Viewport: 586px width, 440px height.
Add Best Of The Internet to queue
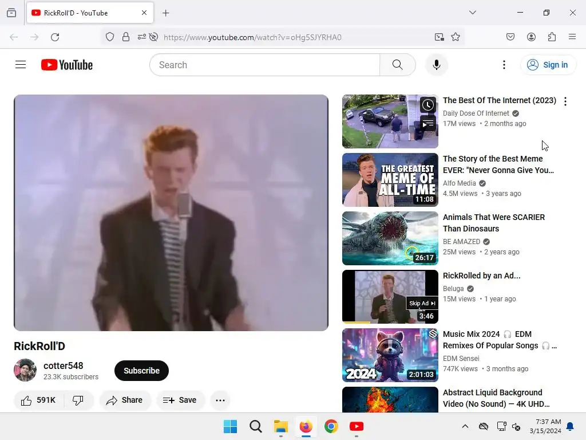427,124
